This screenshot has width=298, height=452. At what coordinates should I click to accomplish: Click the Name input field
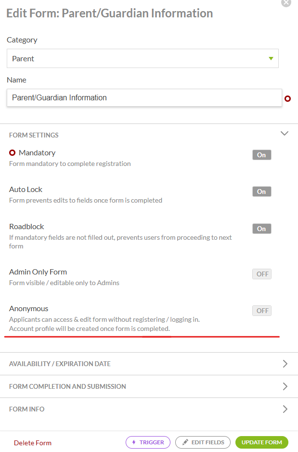(144, 98)
